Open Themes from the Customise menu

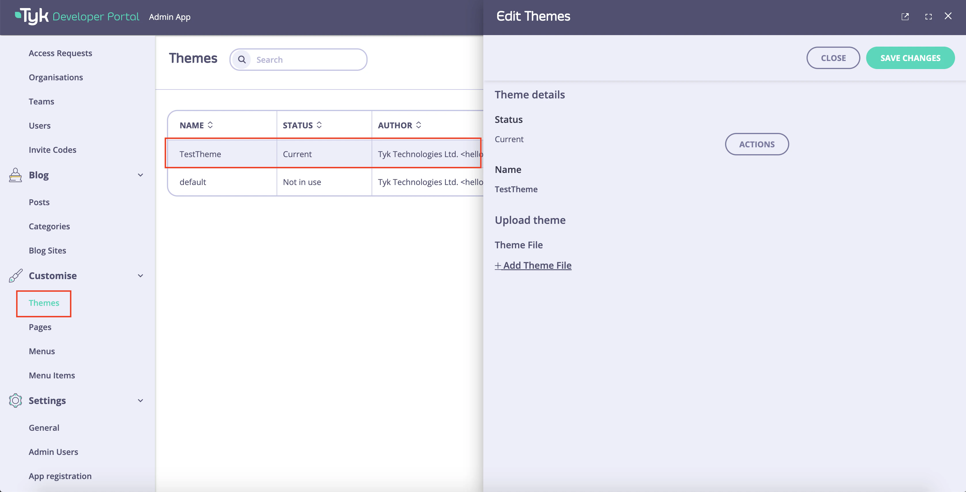pyautogui.click(x=43, y=303)
